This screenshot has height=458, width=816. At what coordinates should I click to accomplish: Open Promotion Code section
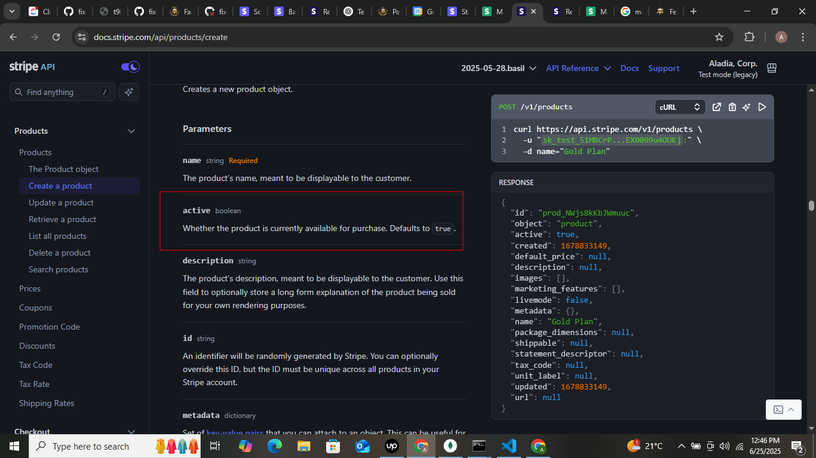[x=50, y=327]
